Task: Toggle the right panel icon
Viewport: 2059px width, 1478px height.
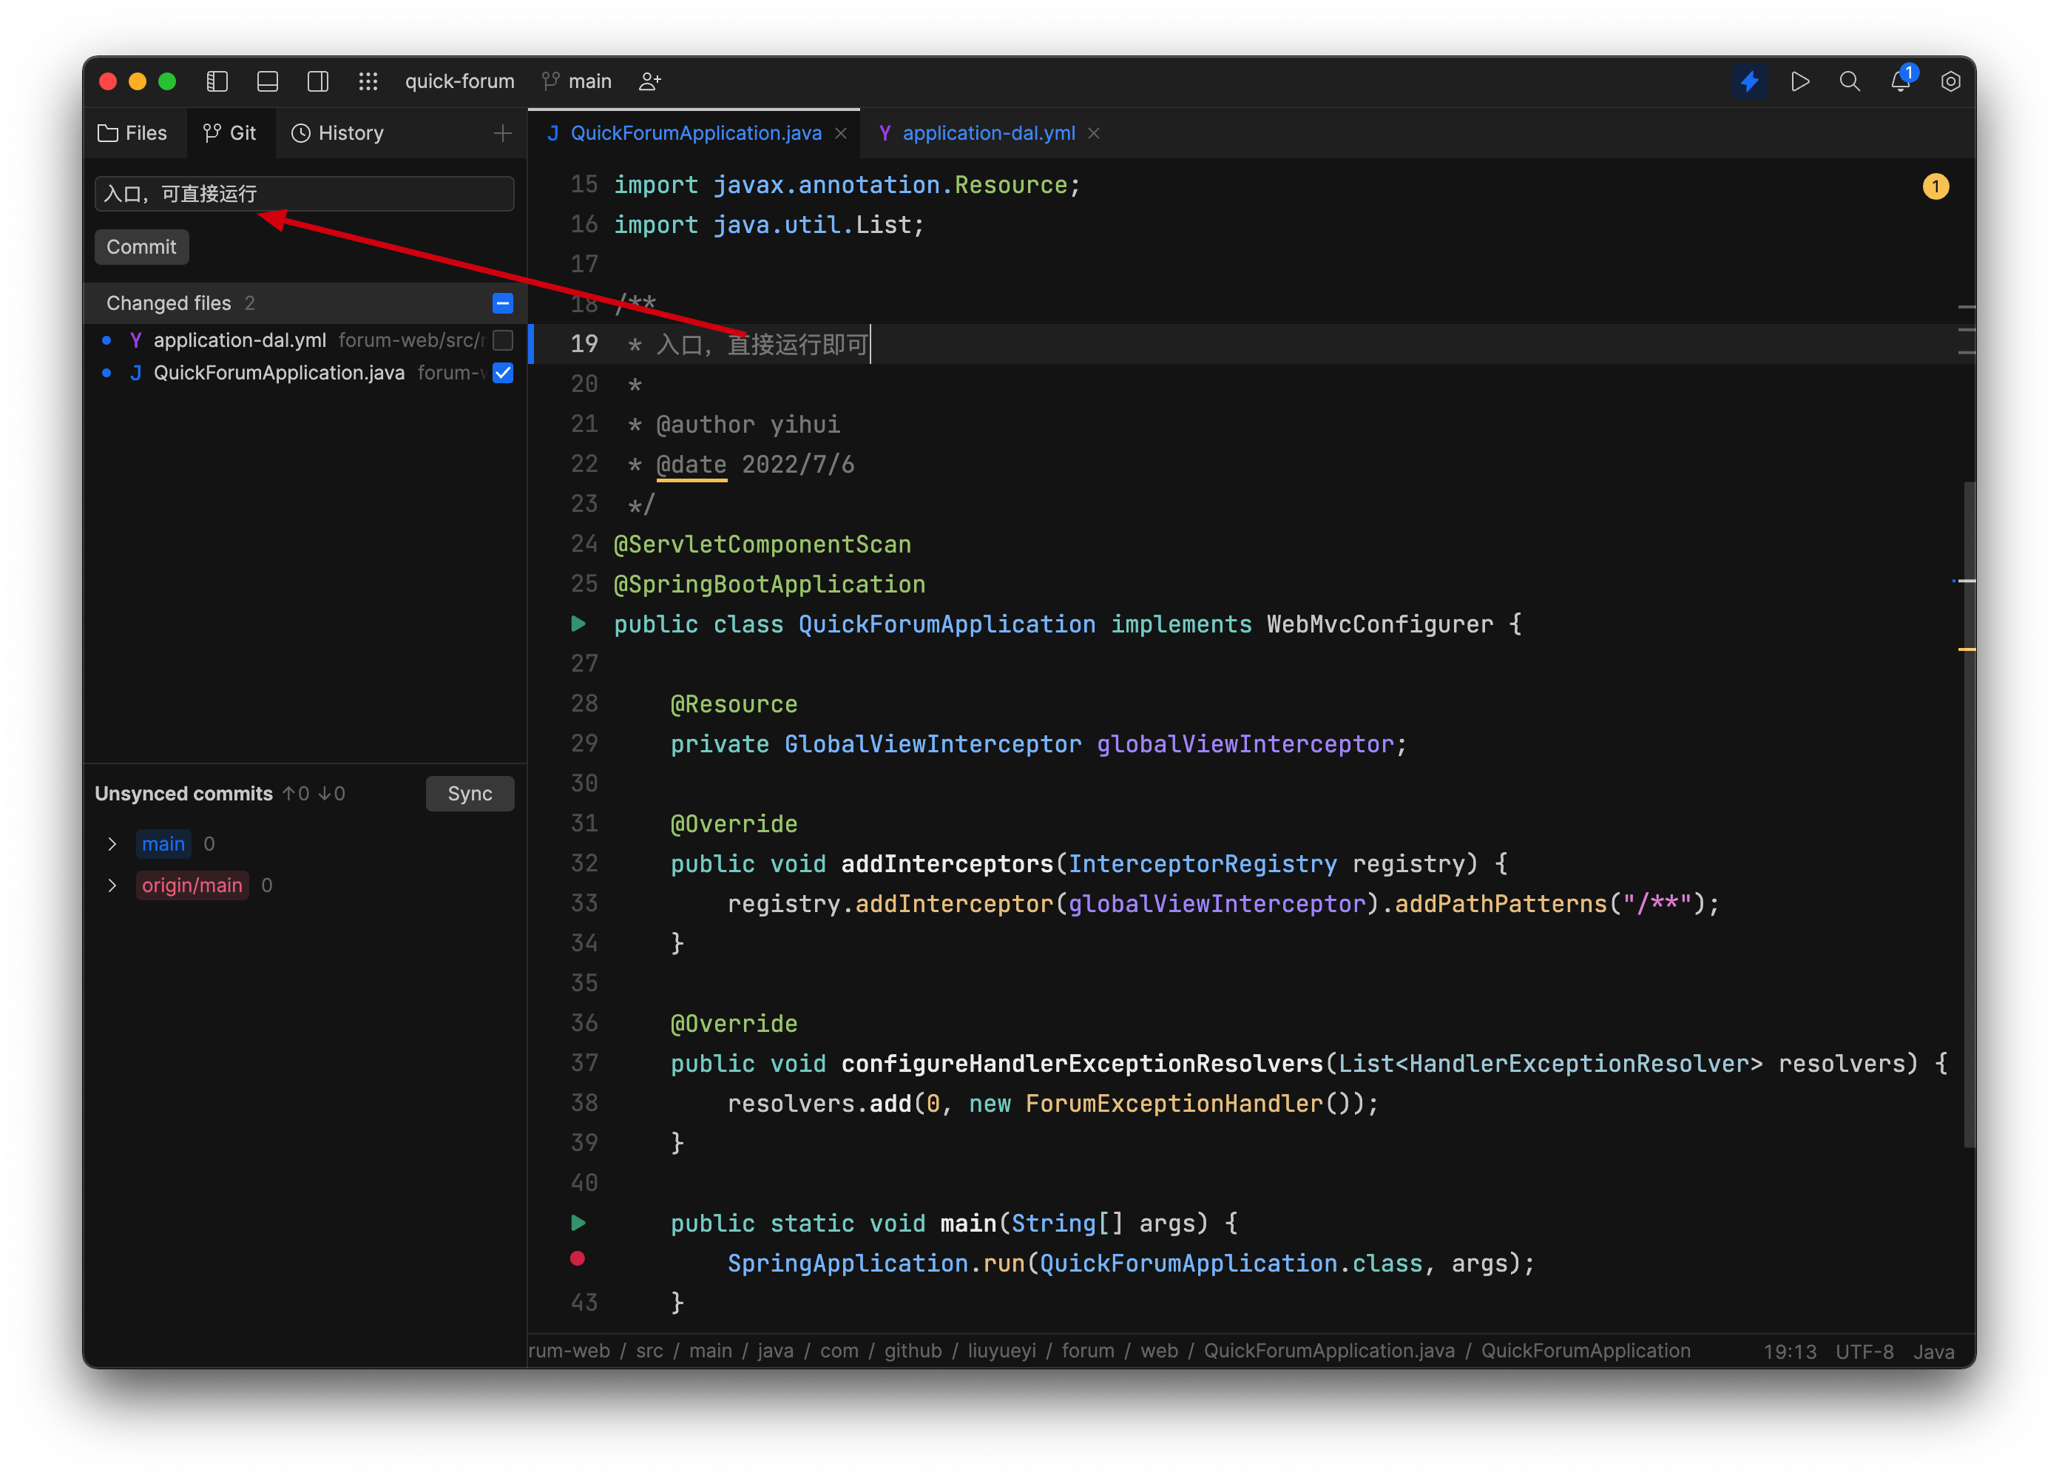Action: (x=318, y=81)
